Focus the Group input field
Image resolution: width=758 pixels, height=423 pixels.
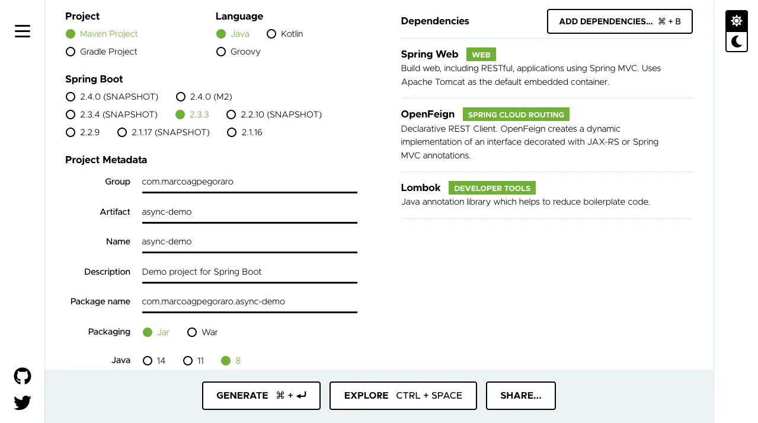click(x=250, y=182)
